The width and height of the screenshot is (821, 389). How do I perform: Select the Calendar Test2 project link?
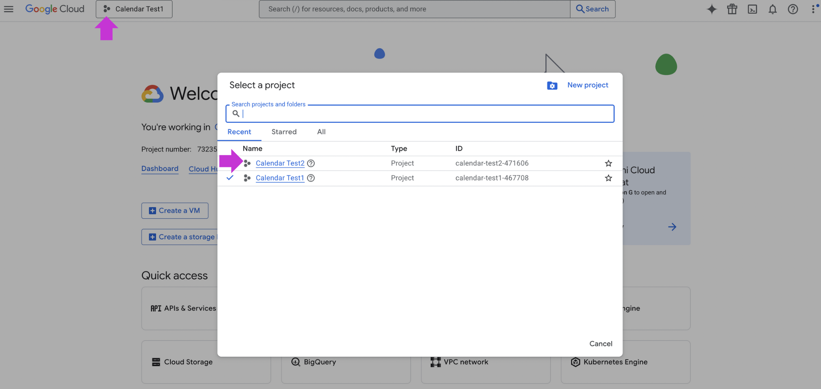coord(280,163)
